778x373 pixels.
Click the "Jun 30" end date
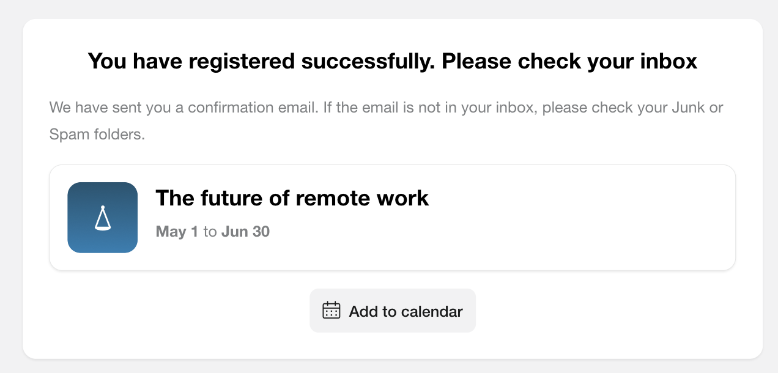point(245,232)
